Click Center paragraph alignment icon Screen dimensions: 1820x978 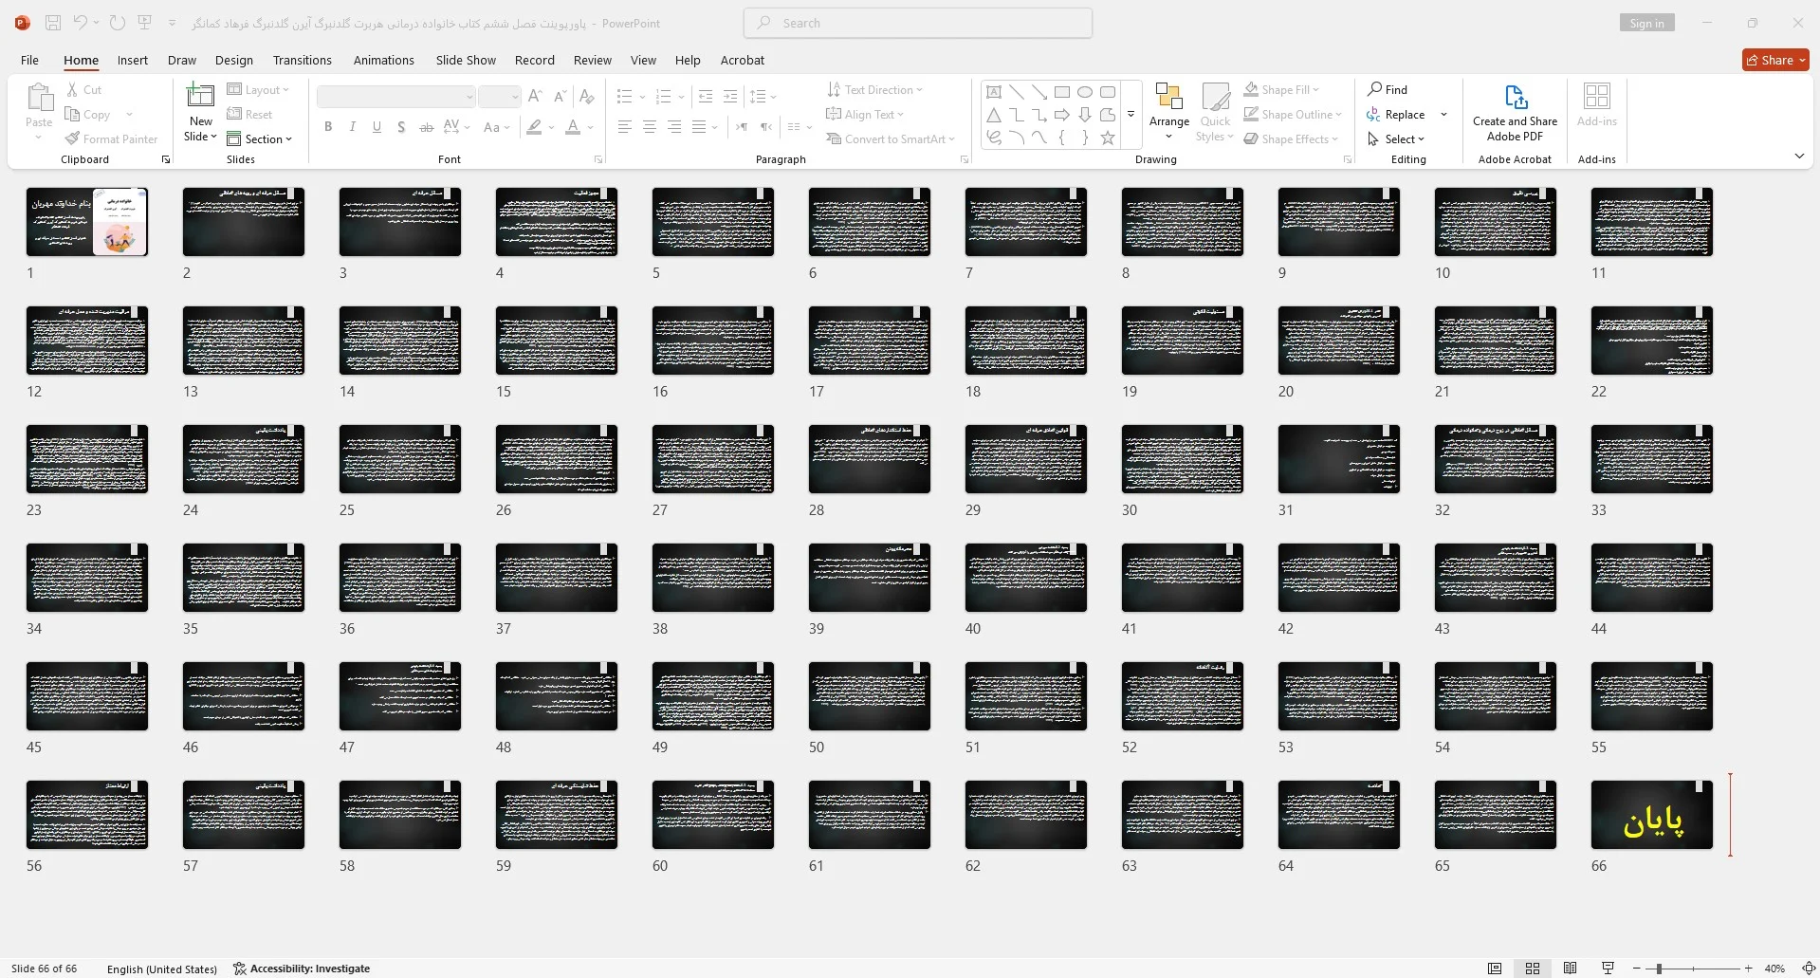coord(650,126)
